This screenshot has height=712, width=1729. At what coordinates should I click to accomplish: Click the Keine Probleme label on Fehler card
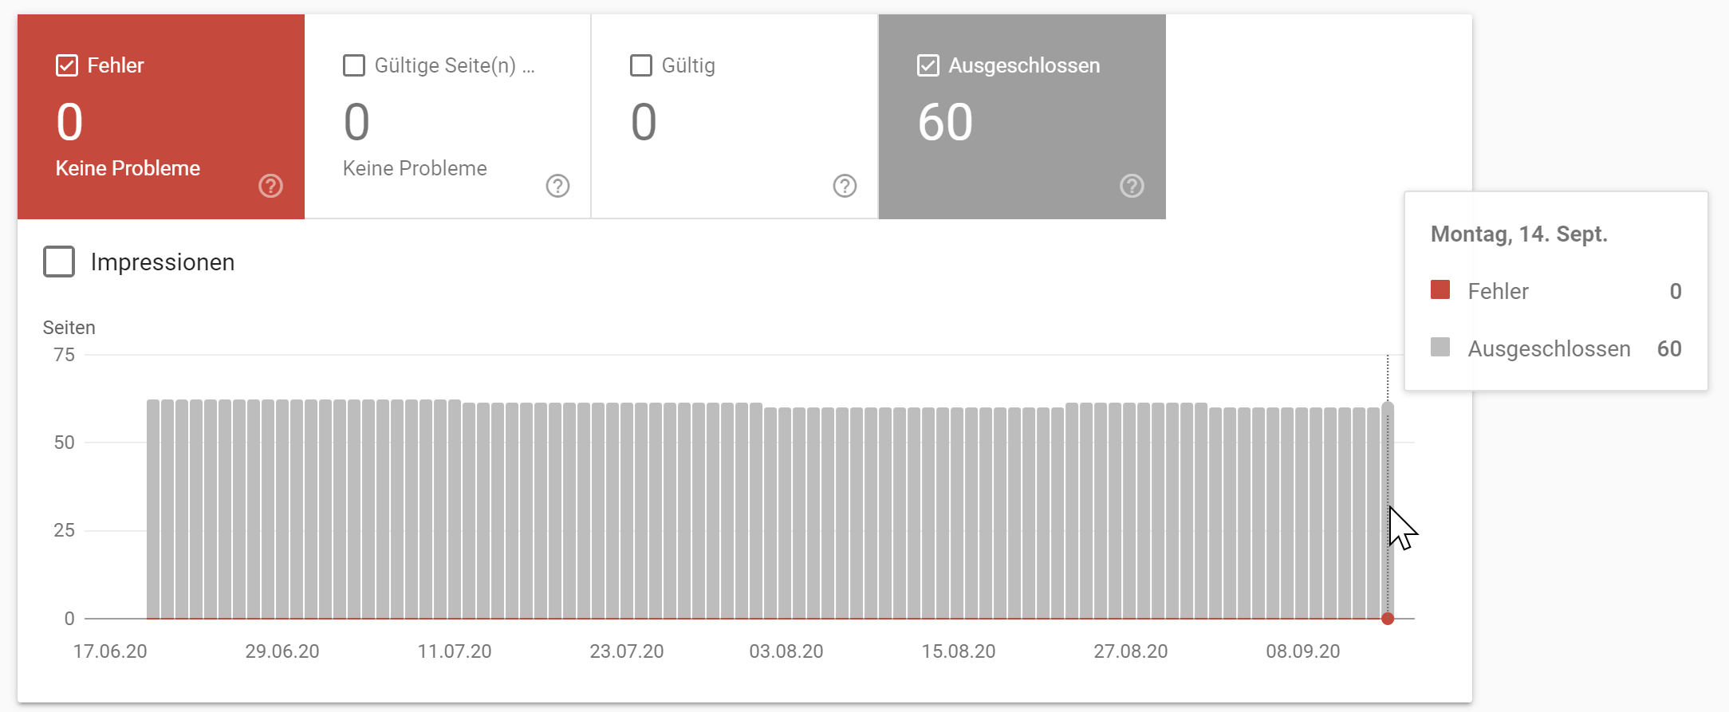click(x=127, y=168)
